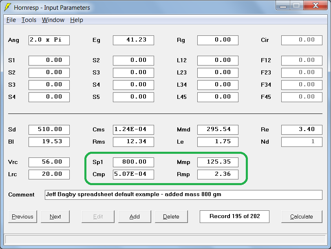Select the Cmp field showing 5.07E-04
331x249 pixels.
pyautogui.click(x=133, y=175)
